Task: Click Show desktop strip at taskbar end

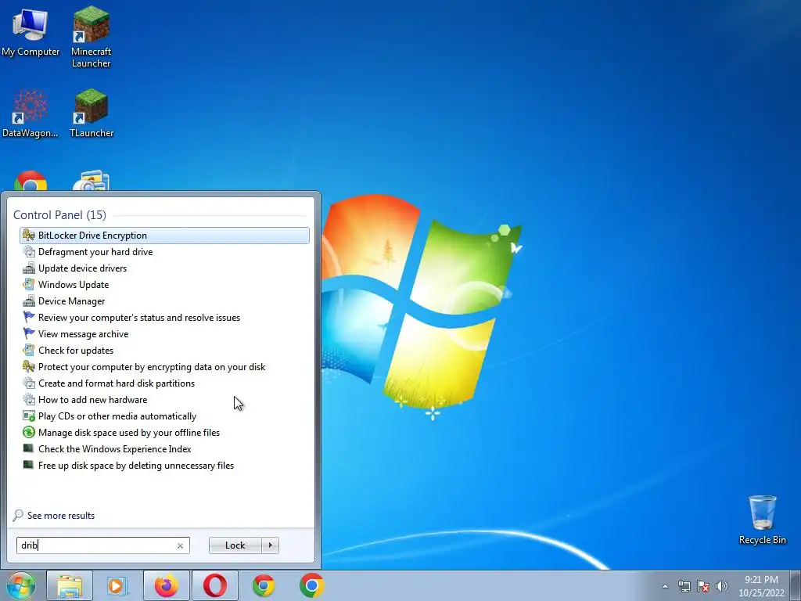Action: pyautogui.click(x=796, y=585)
